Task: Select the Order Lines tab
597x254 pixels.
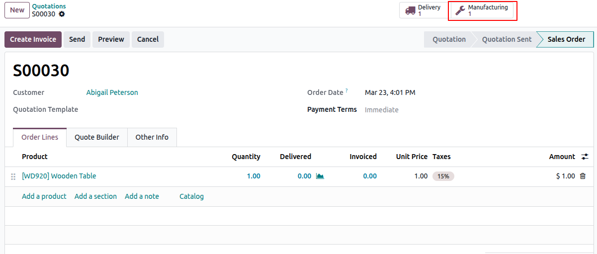Action: (40, 137)
